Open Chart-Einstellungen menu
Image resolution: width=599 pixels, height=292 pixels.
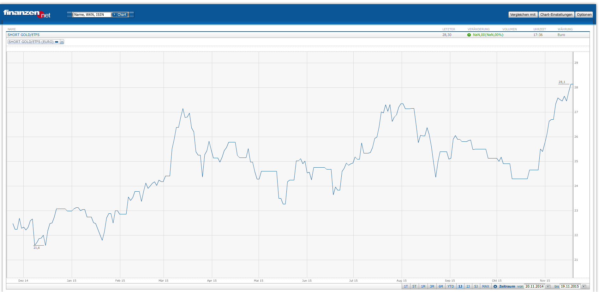(x=556, y=15)
